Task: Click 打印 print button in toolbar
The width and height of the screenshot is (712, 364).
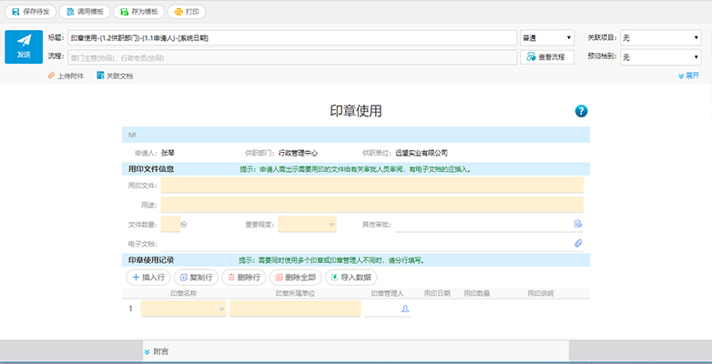Action: point(187,12)
